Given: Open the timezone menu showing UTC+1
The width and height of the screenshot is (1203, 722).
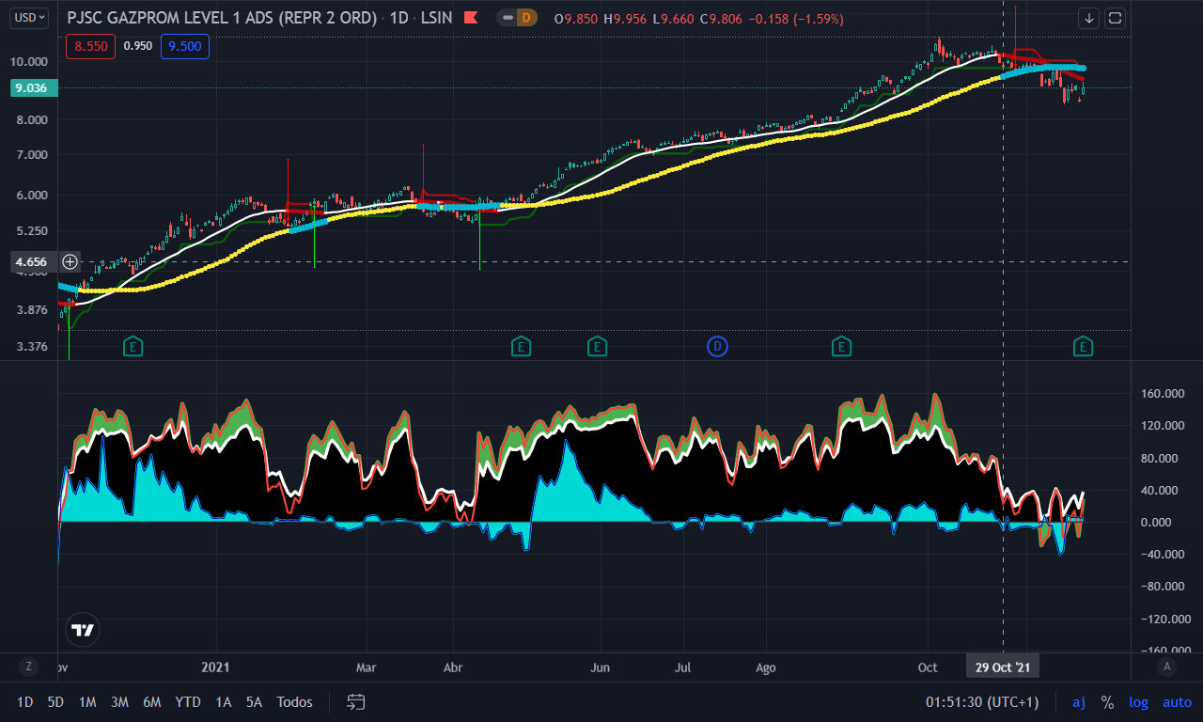Looking at the screenshot, I should pyautogui.click(x=983, y=702).
